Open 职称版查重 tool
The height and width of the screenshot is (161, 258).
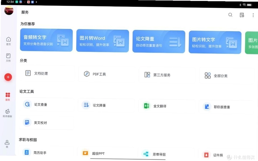pos(226,107)
